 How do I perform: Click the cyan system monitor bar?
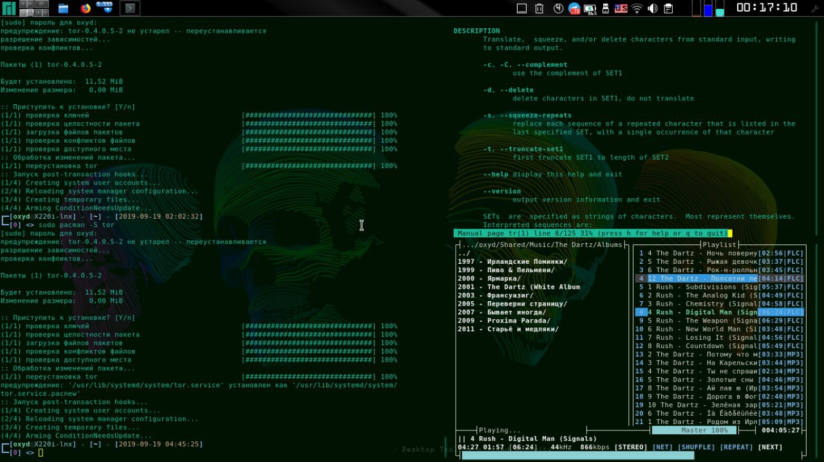(x=720, y=8)
